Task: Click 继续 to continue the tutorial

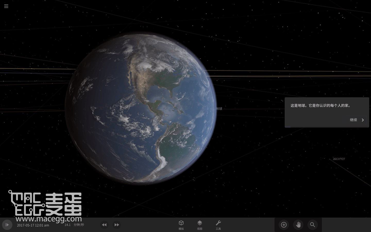Action: coord(353,120)
